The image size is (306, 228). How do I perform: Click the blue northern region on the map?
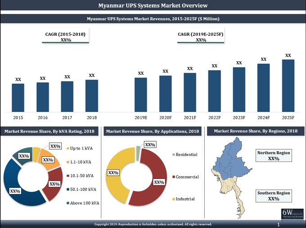(x=232, y=158)
